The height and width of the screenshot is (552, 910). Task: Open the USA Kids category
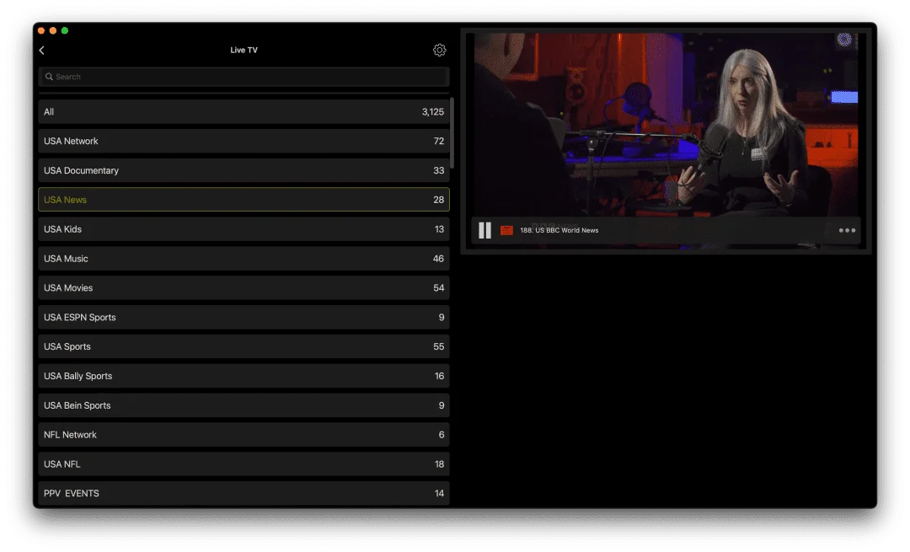click(244, 229)
